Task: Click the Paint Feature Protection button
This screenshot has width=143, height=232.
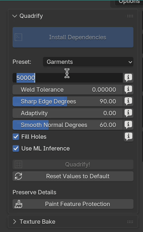Action: (73, 204)
